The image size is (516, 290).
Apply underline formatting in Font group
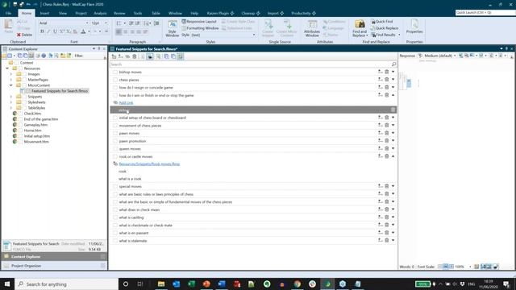55,31
